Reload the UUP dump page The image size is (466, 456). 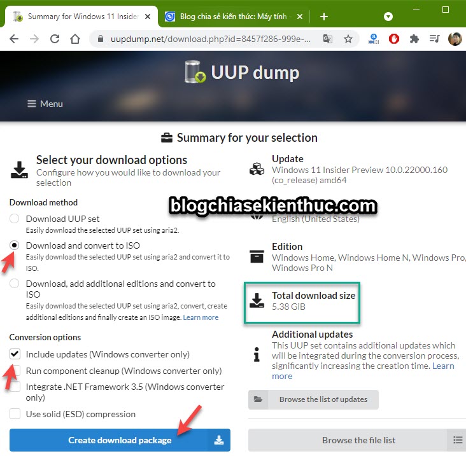pyautogui.click(x=55, y=39)
